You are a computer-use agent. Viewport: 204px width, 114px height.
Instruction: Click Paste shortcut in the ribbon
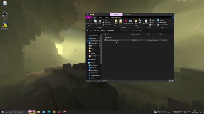(107, 25)
